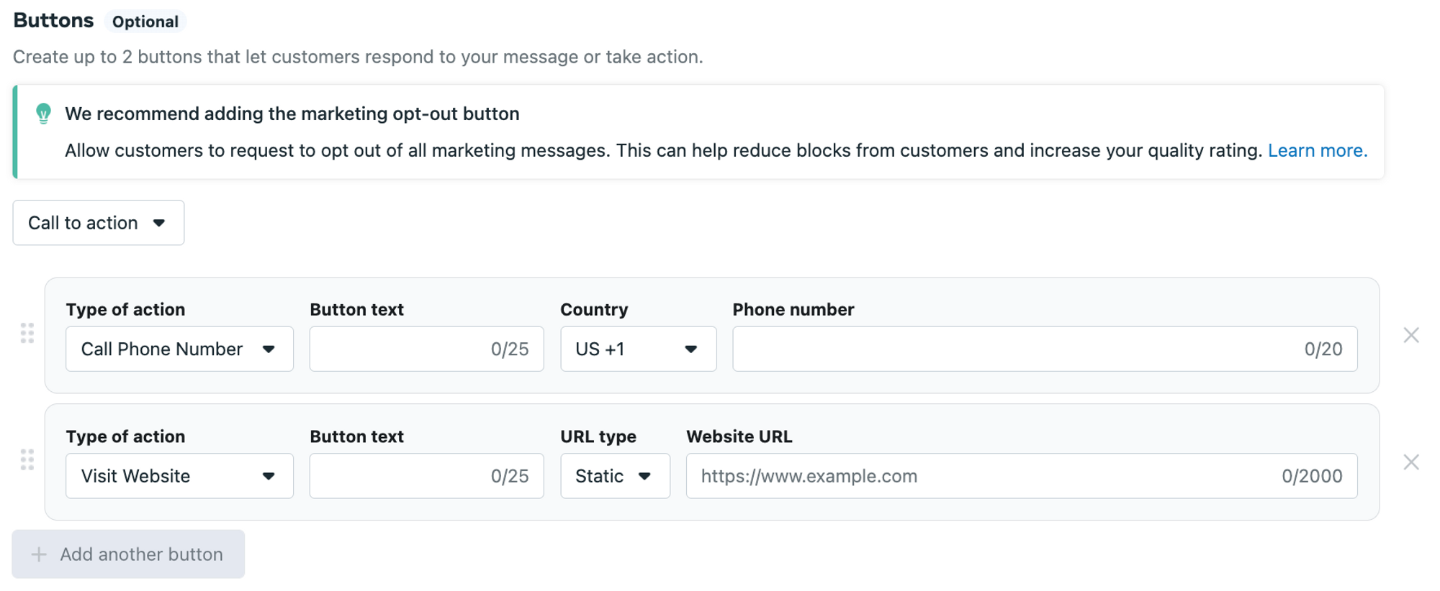This screenshot has width=1440, height=591.
Task: Click the Buttons section heading
Action: 53,21
